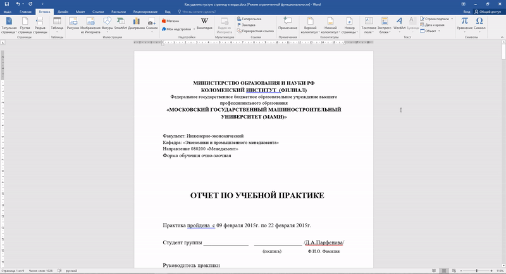Insert Дата и время date and time
This screenshot has height=274, width=506.
[433, 25]
